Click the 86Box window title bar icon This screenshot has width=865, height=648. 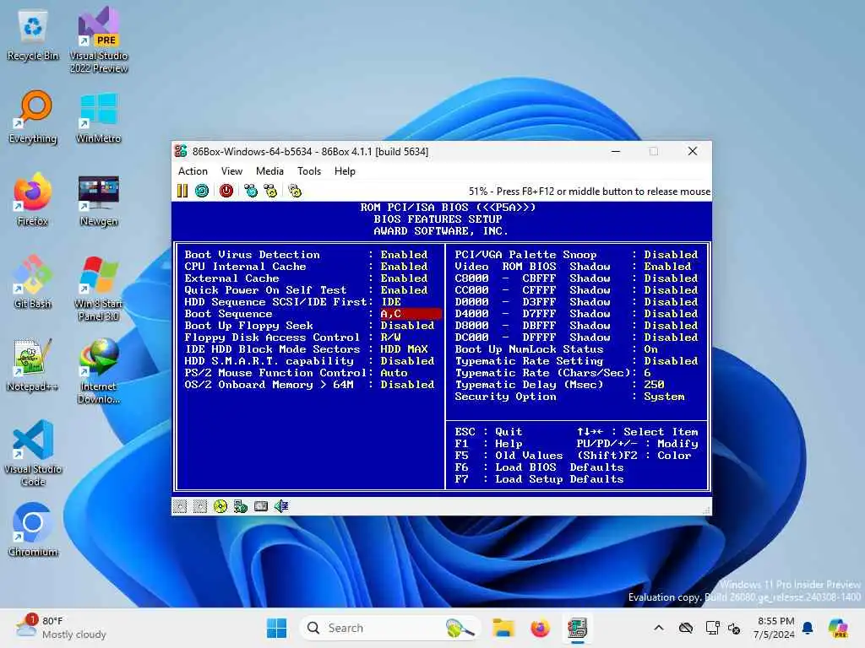(181, 151)
